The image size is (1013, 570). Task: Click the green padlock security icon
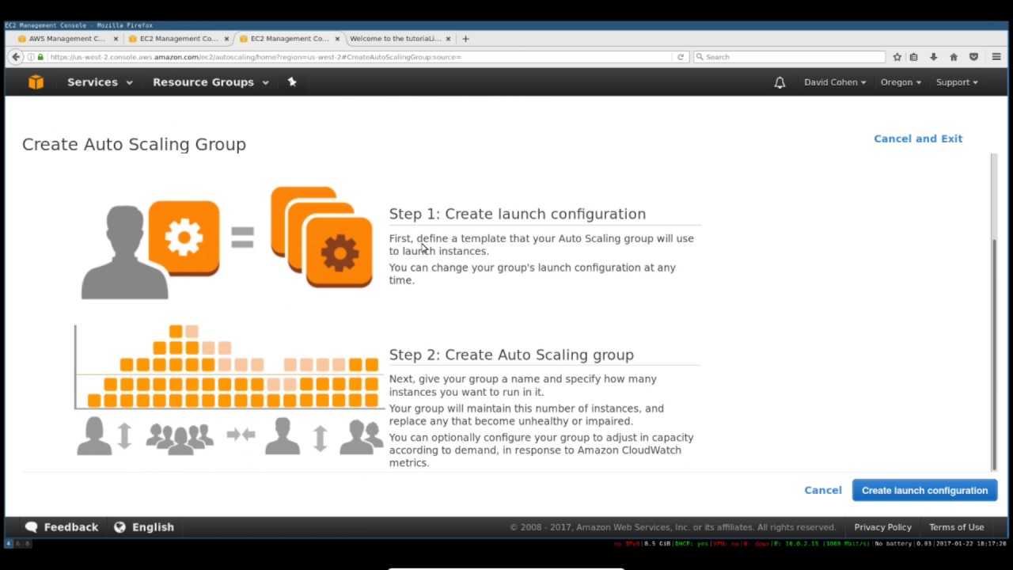(40, 57)
